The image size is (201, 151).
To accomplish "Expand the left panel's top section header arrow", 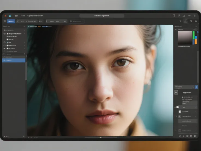I will pos(25,30).
